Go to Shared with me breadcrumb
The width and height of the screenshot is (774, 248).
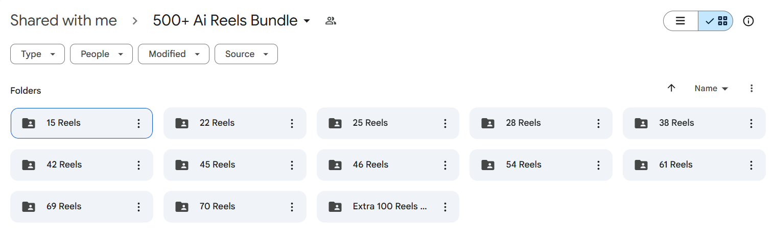click(x=63, y=20)
